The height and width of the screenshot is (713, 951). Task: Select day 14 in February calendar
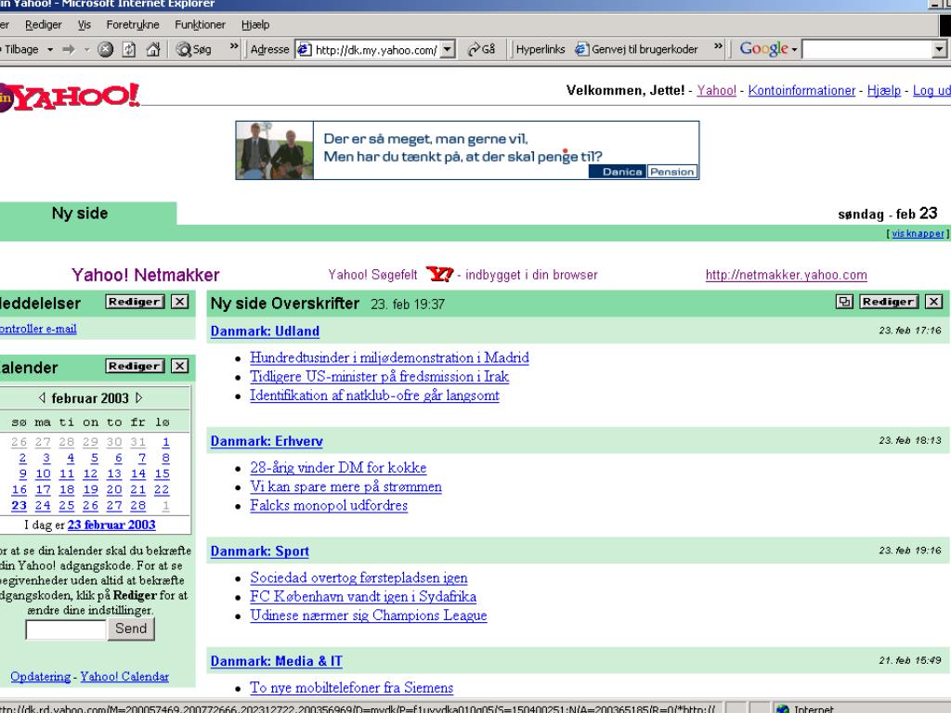138,473
